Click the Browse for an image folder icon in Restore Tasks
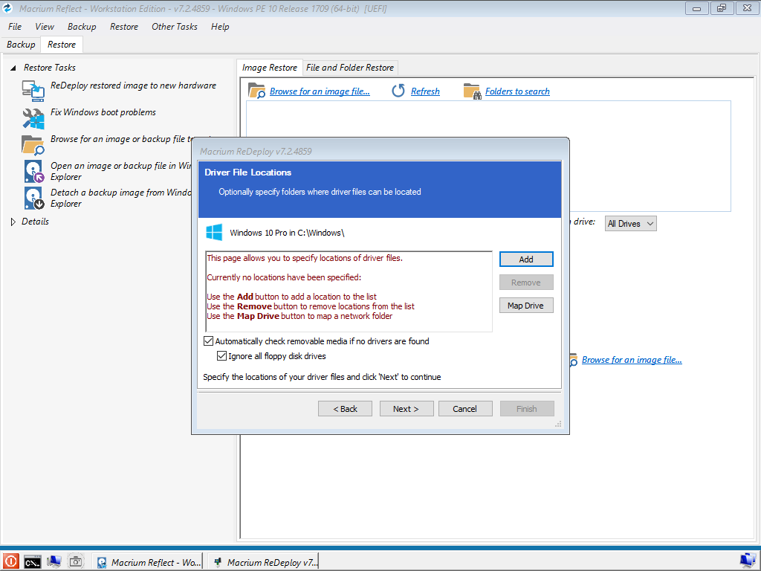 33,145
